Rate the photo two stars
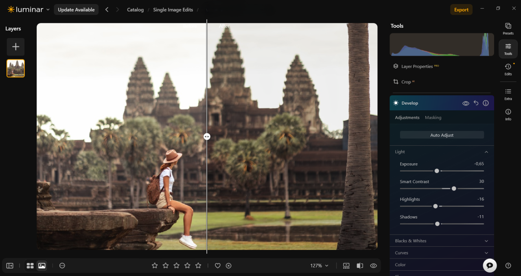 pyautogui.click(x=166, y=265)
